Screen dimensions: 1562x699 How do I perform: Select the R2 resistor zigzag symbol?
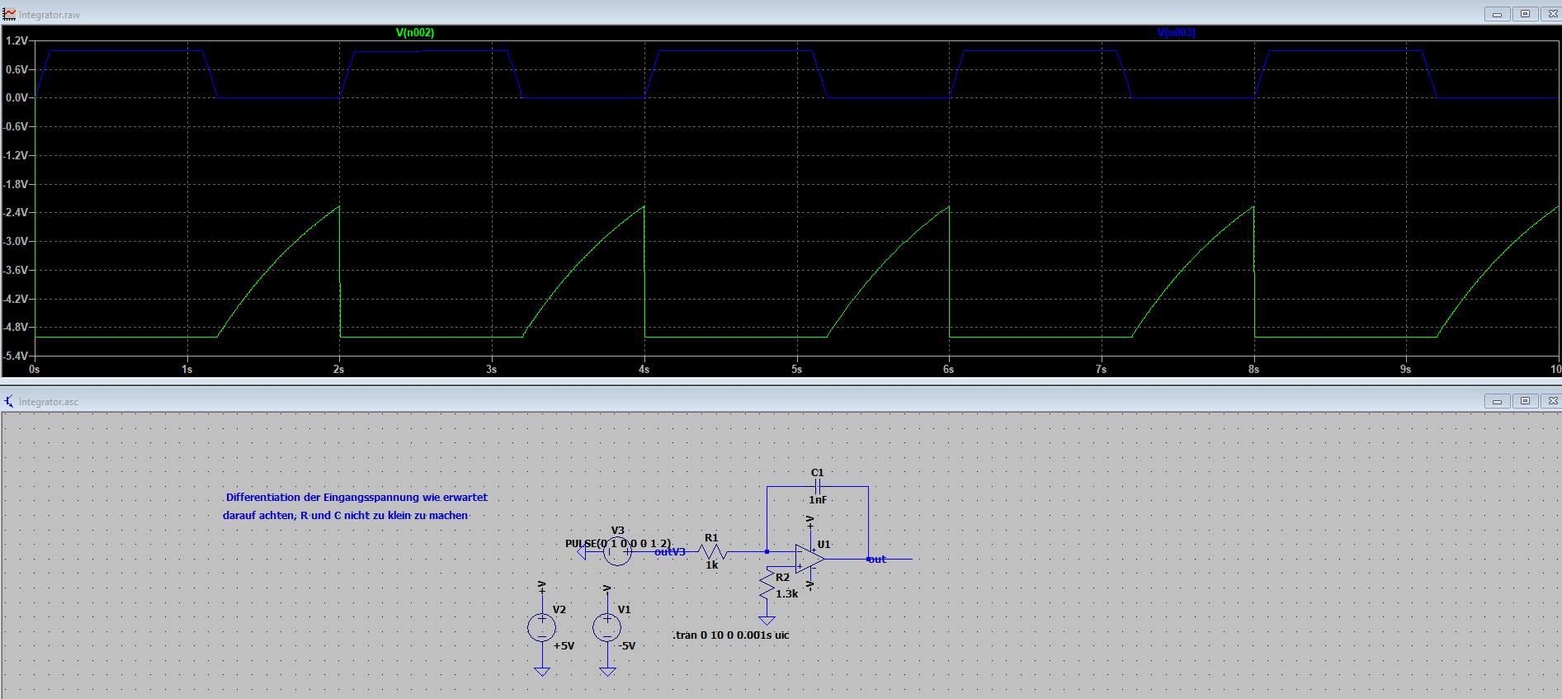[x=767, y=585]
